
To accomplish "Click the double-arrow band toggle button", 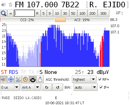I will (11, 13).
